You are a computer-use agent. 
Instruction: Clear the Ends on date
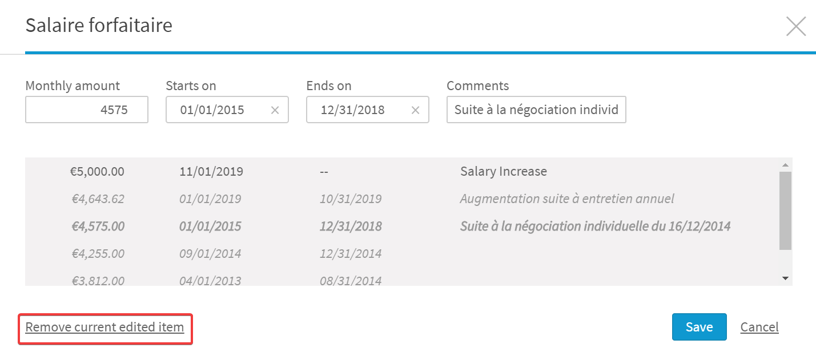[x=415, y=110]
